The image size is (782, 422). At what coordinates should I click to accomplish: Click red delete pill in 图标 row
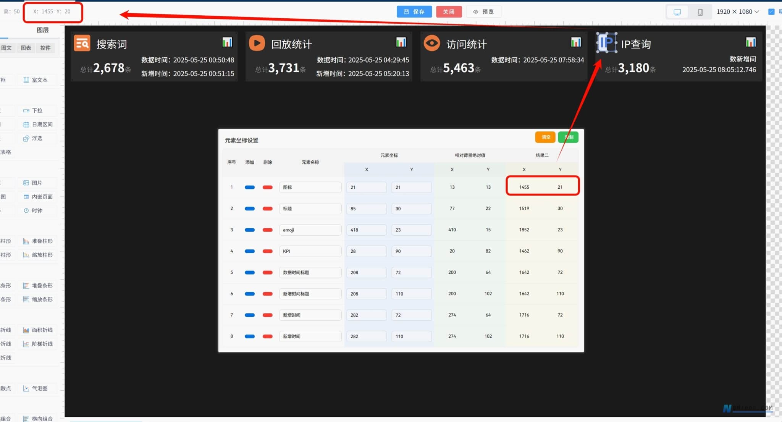pos(268,187)
